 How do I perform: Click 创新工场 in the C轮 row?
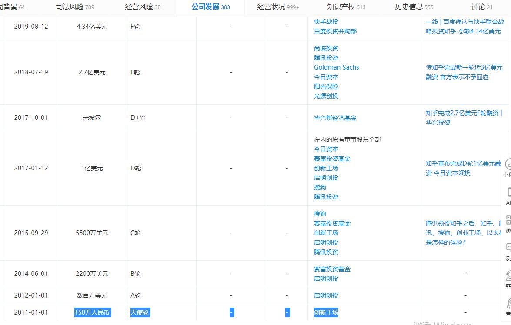tap(326, 233)
